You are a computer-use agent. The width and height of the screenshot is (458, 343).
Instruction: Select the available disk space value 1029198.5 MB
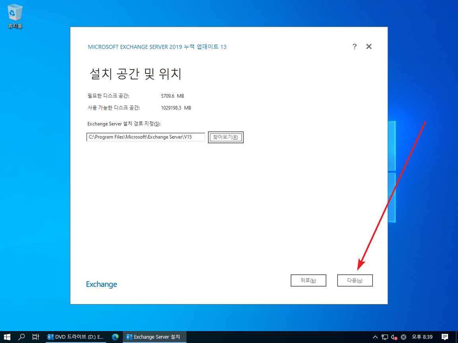(176, 108)
